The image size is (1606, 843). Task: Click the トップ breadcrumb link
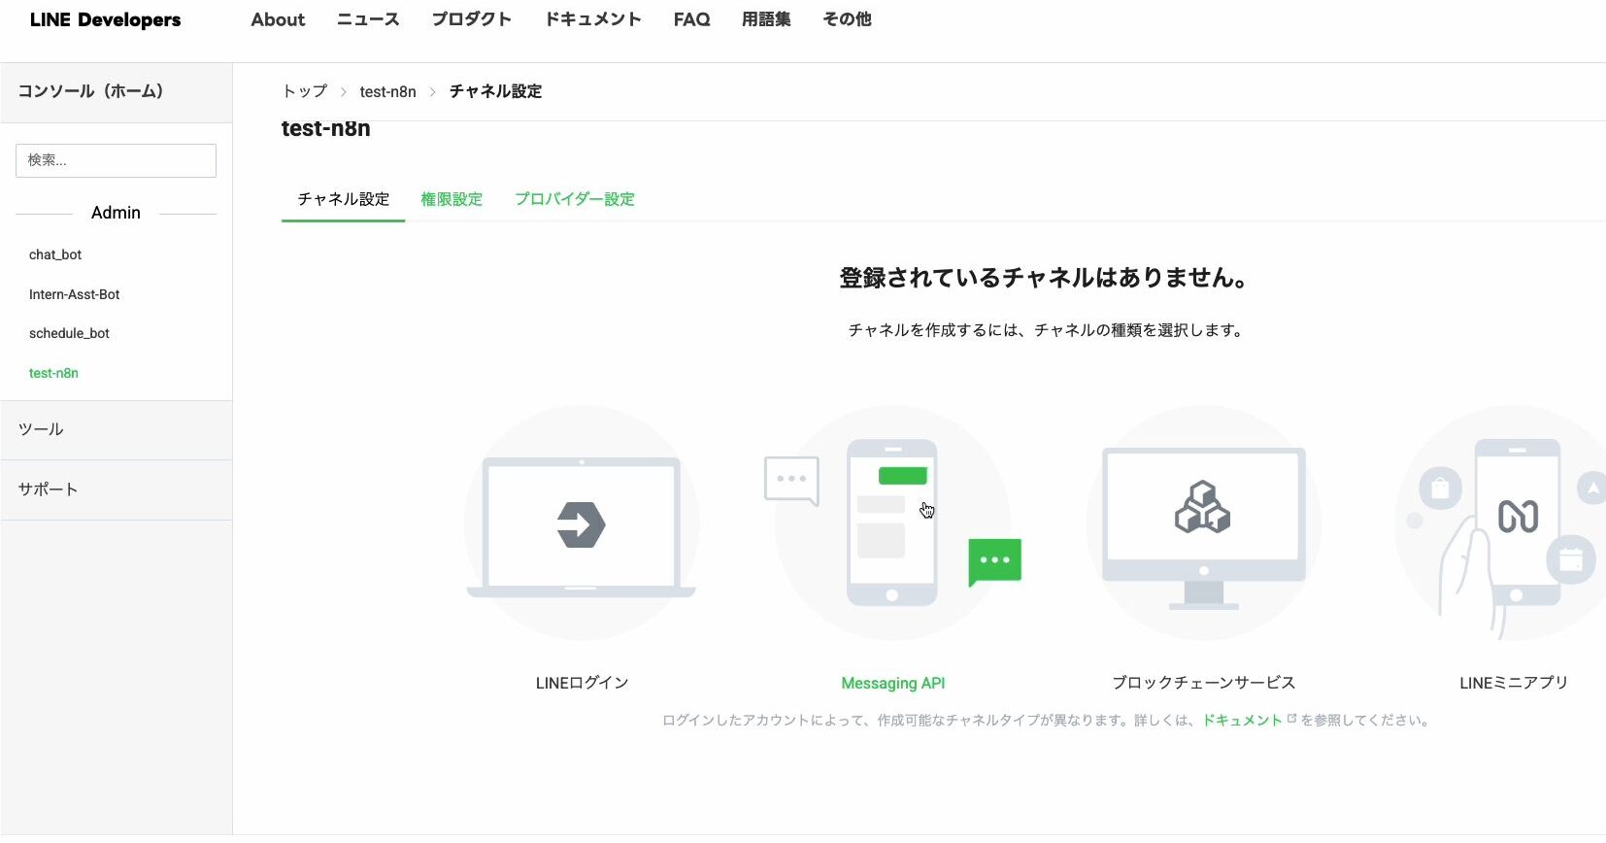coord(305,91)
